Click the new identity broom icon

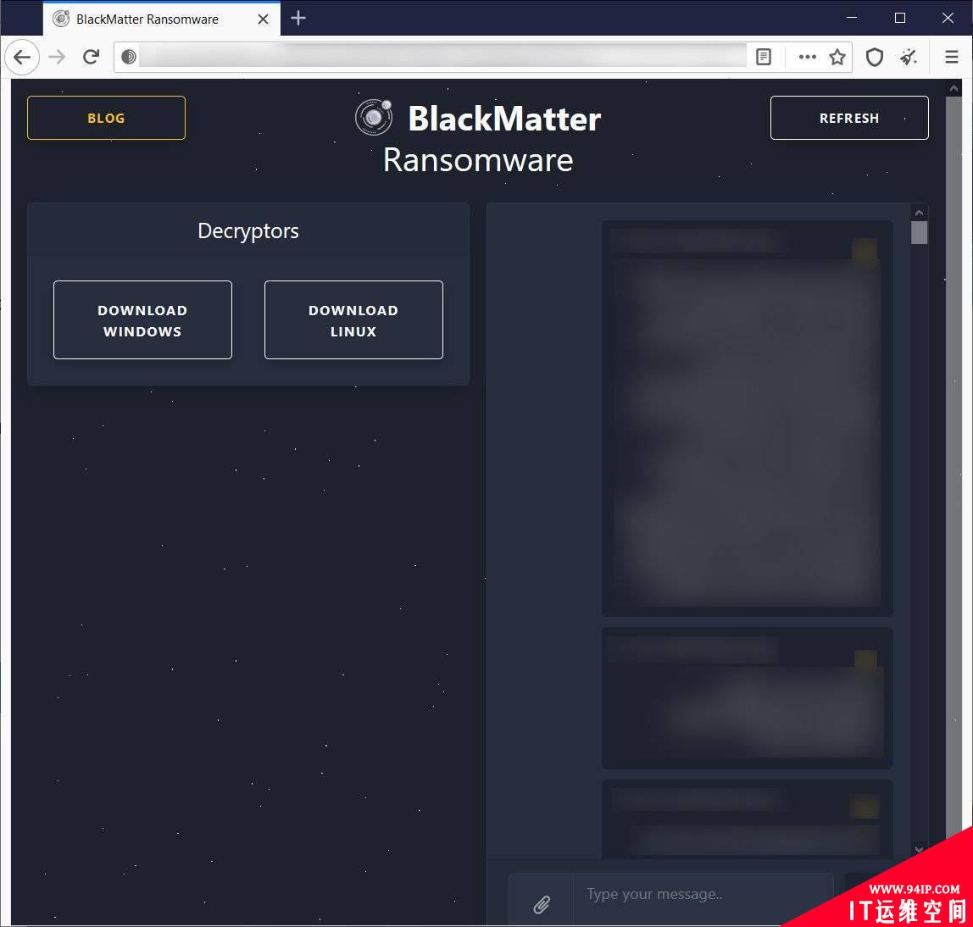pos(909,57)
